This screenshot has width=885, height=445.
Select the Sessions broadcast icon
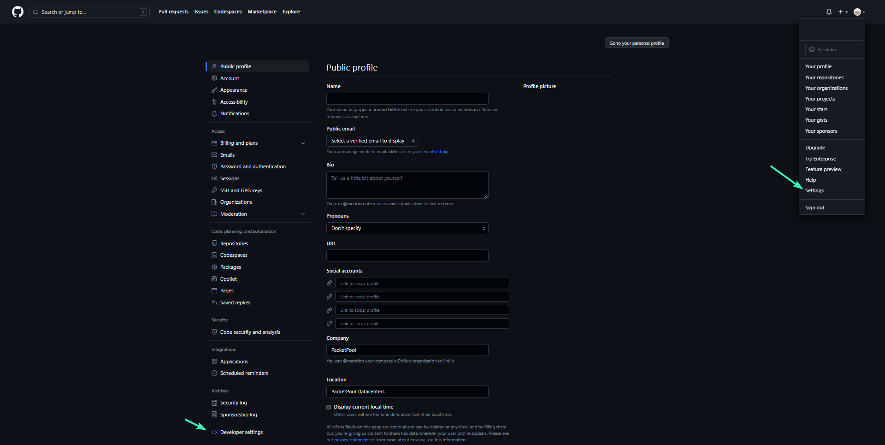pos(214,178)
